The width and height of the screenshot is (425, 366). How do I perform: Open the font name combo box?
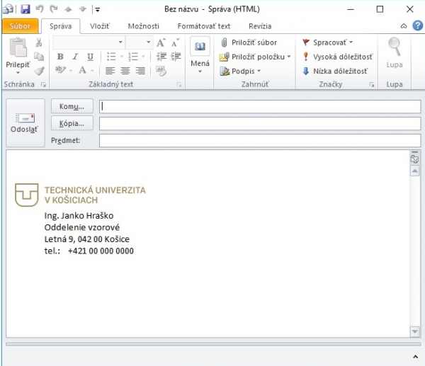point(89,42)
